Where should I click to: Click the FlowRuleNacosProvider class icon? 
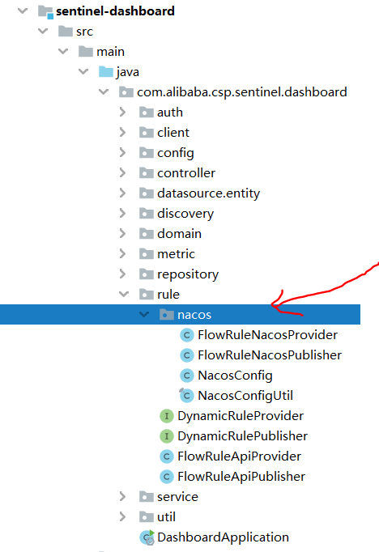pyautogui.click(x=187, y=335)
